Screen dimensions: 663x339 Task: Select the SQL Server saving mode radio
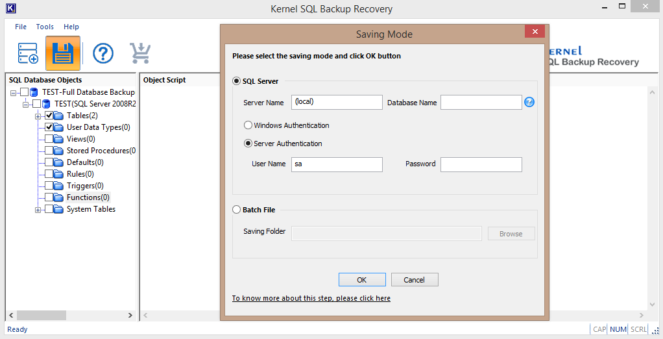(x=237, y=81)
